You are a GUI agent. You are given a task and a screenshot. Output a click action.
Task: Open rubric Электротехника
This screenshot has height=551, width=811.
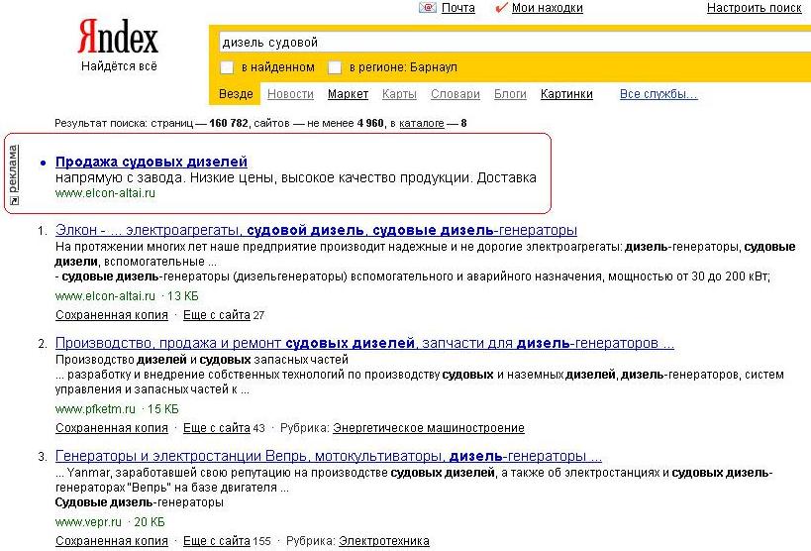coord(384,541)
